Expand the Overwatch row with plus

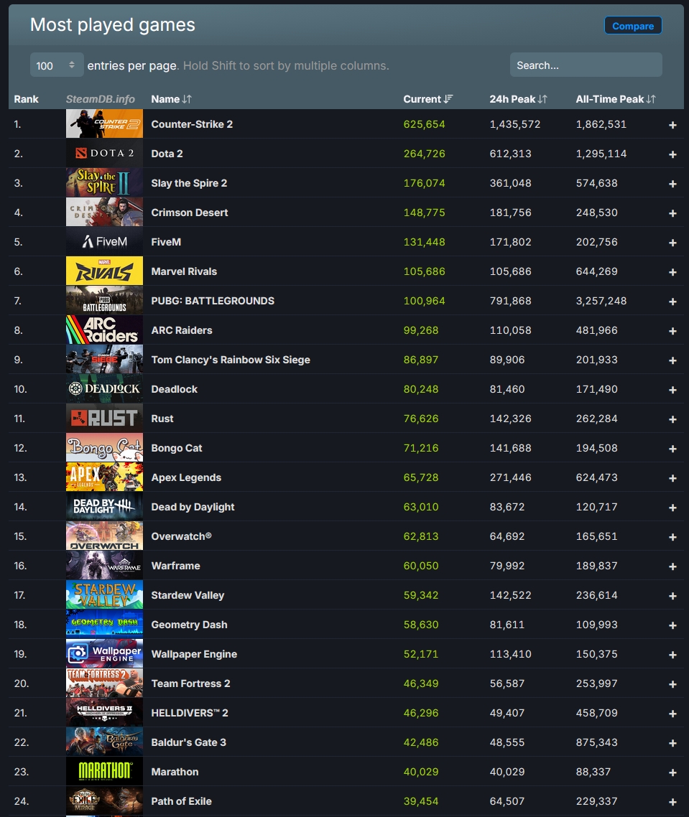(x=672, y=537)
